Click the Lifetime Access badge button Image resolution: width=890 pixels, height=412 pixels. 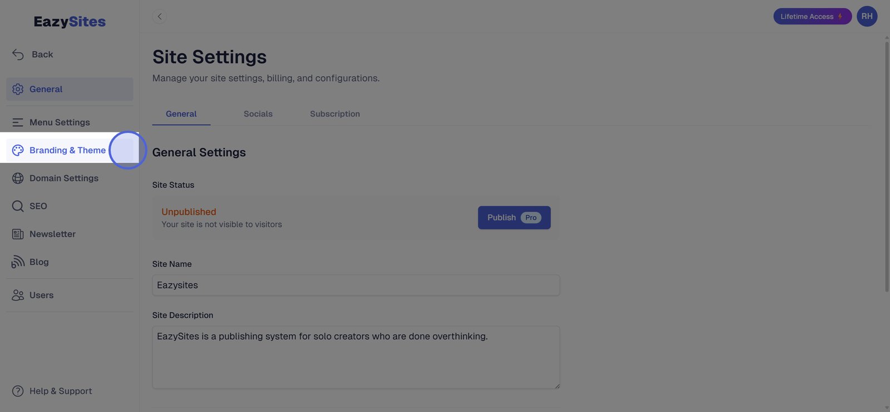[x=812, y=17]
